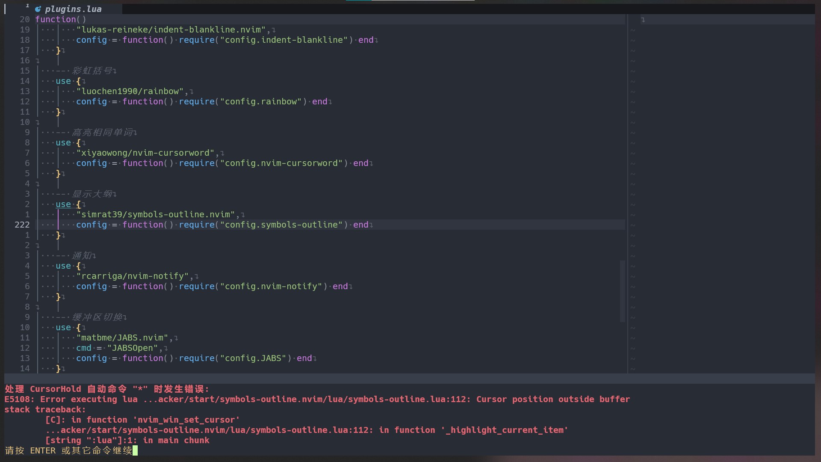Click 'nvim_win_set_cursor' in the stack trace
Screen dimensions: 821x462
click(186, 420)
